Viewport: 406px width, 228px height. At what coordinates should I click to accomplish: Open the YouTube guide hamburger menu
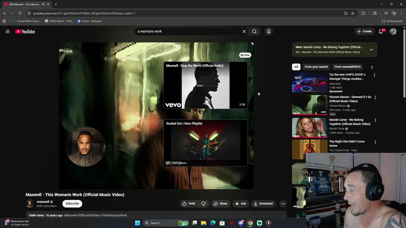[8, 31]
